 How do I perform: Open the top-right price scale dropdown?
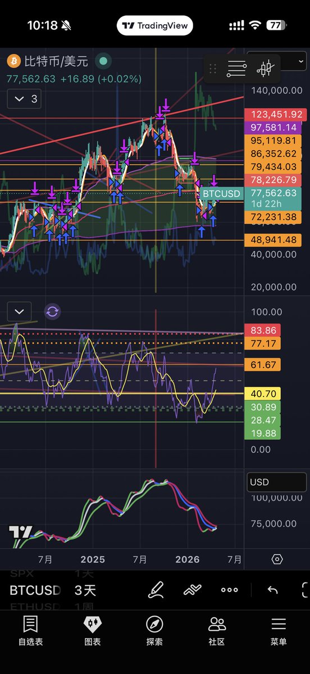[x=277, y=61]
